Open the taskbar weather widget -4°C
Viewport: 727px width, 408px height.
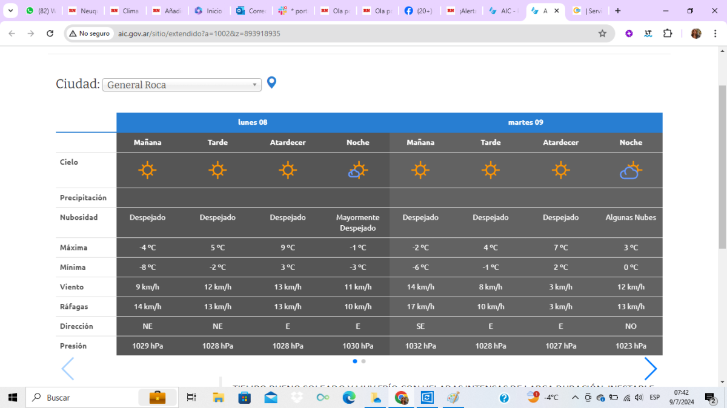543,398
